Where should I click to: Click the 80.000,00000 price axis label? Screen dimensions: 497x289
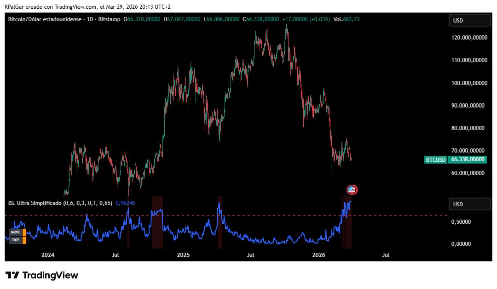click(x=468, y=128)
